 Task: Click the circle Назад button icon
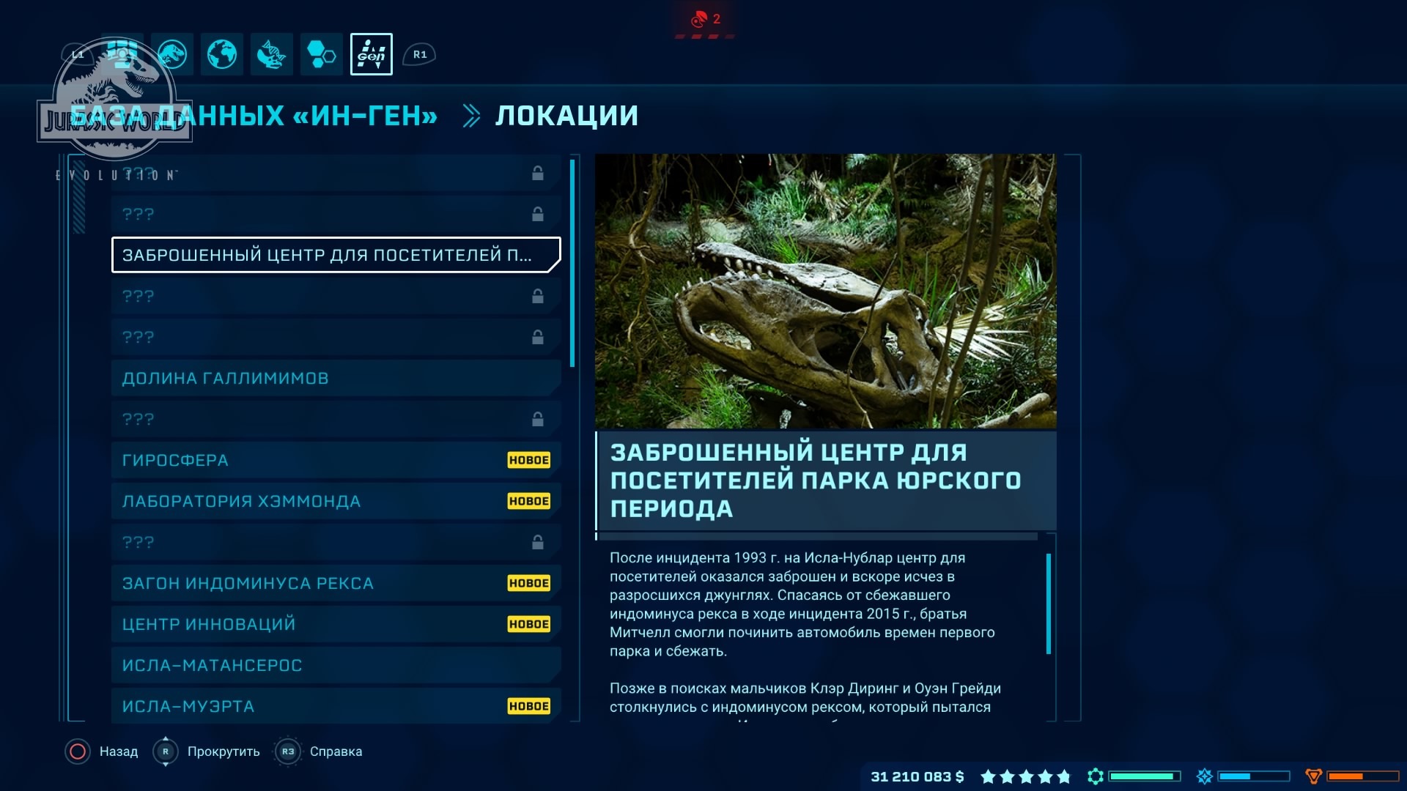(x=78, y=751)
